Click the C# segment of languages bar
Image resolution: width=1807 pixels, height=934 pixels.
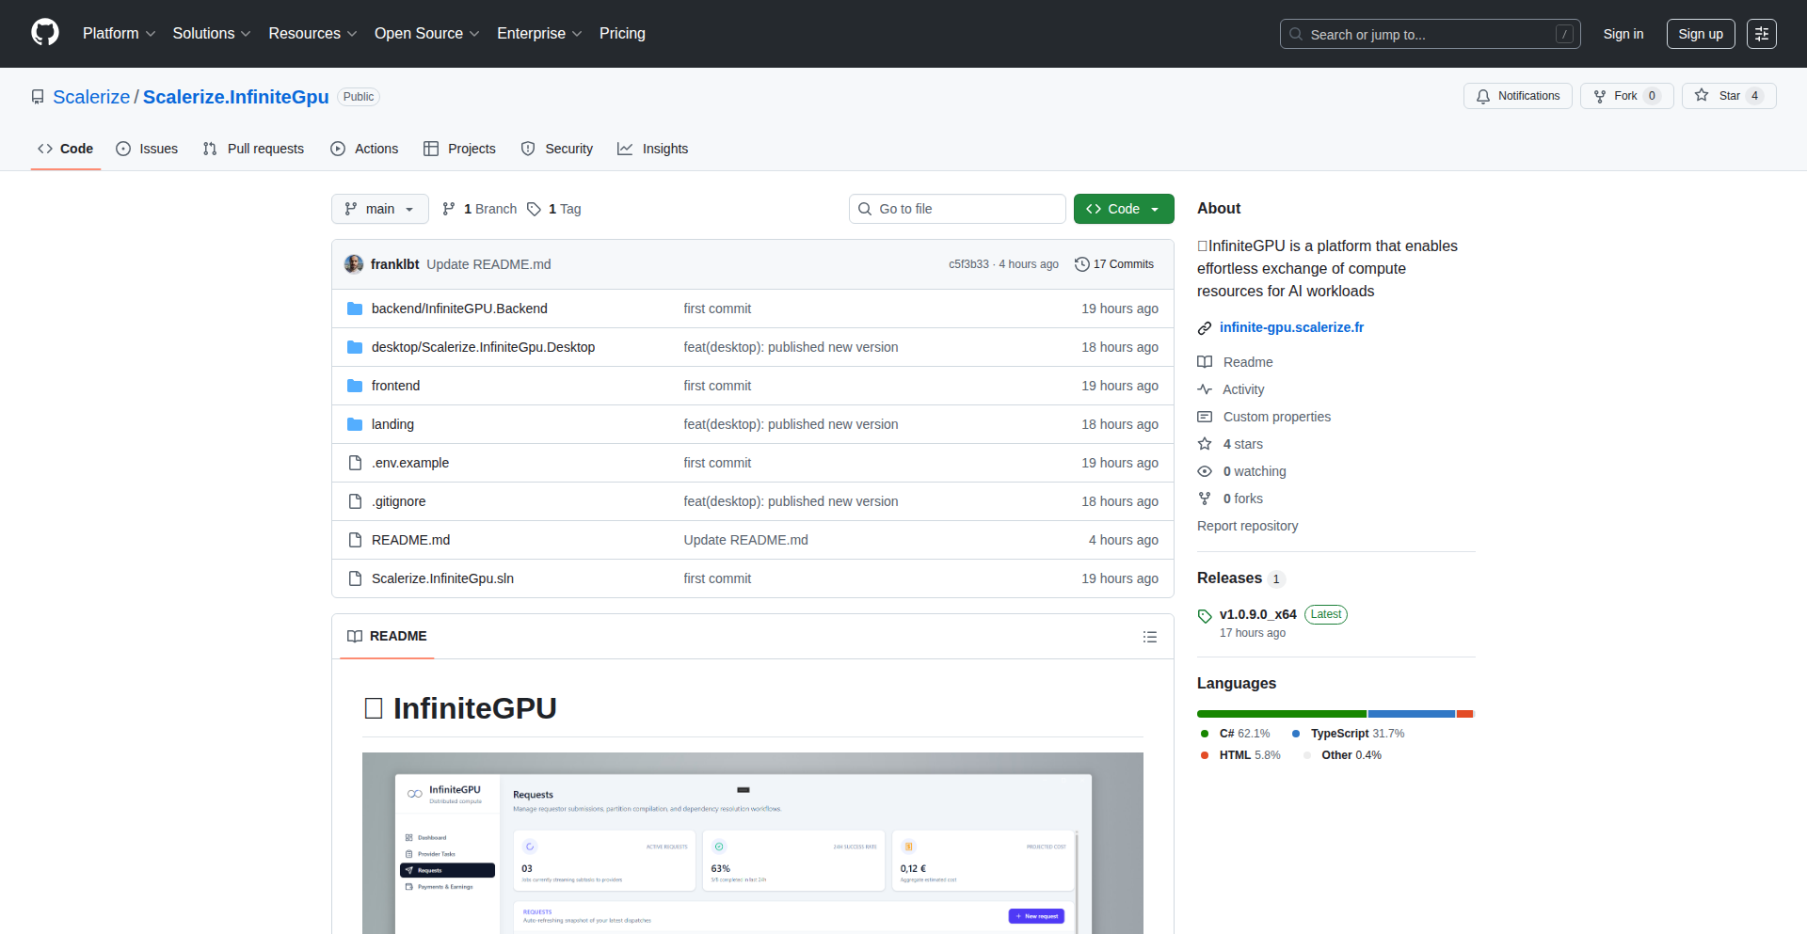coord(1281,714)
